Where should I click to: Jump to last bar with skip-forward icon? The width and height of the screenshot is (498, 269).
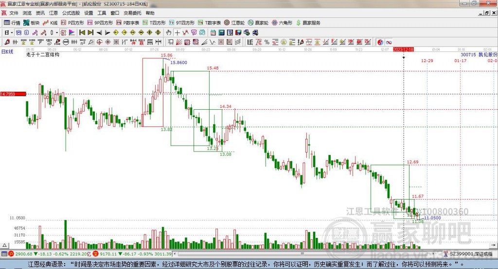click(x=90, y=33)
